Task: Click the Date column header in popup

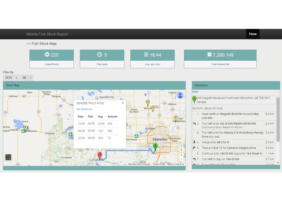Action: click(x=81, y=116)
